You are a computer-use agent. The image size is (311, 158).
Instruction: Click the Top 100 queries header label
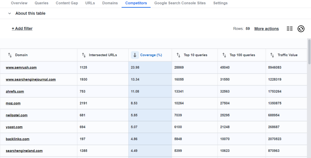242,55
